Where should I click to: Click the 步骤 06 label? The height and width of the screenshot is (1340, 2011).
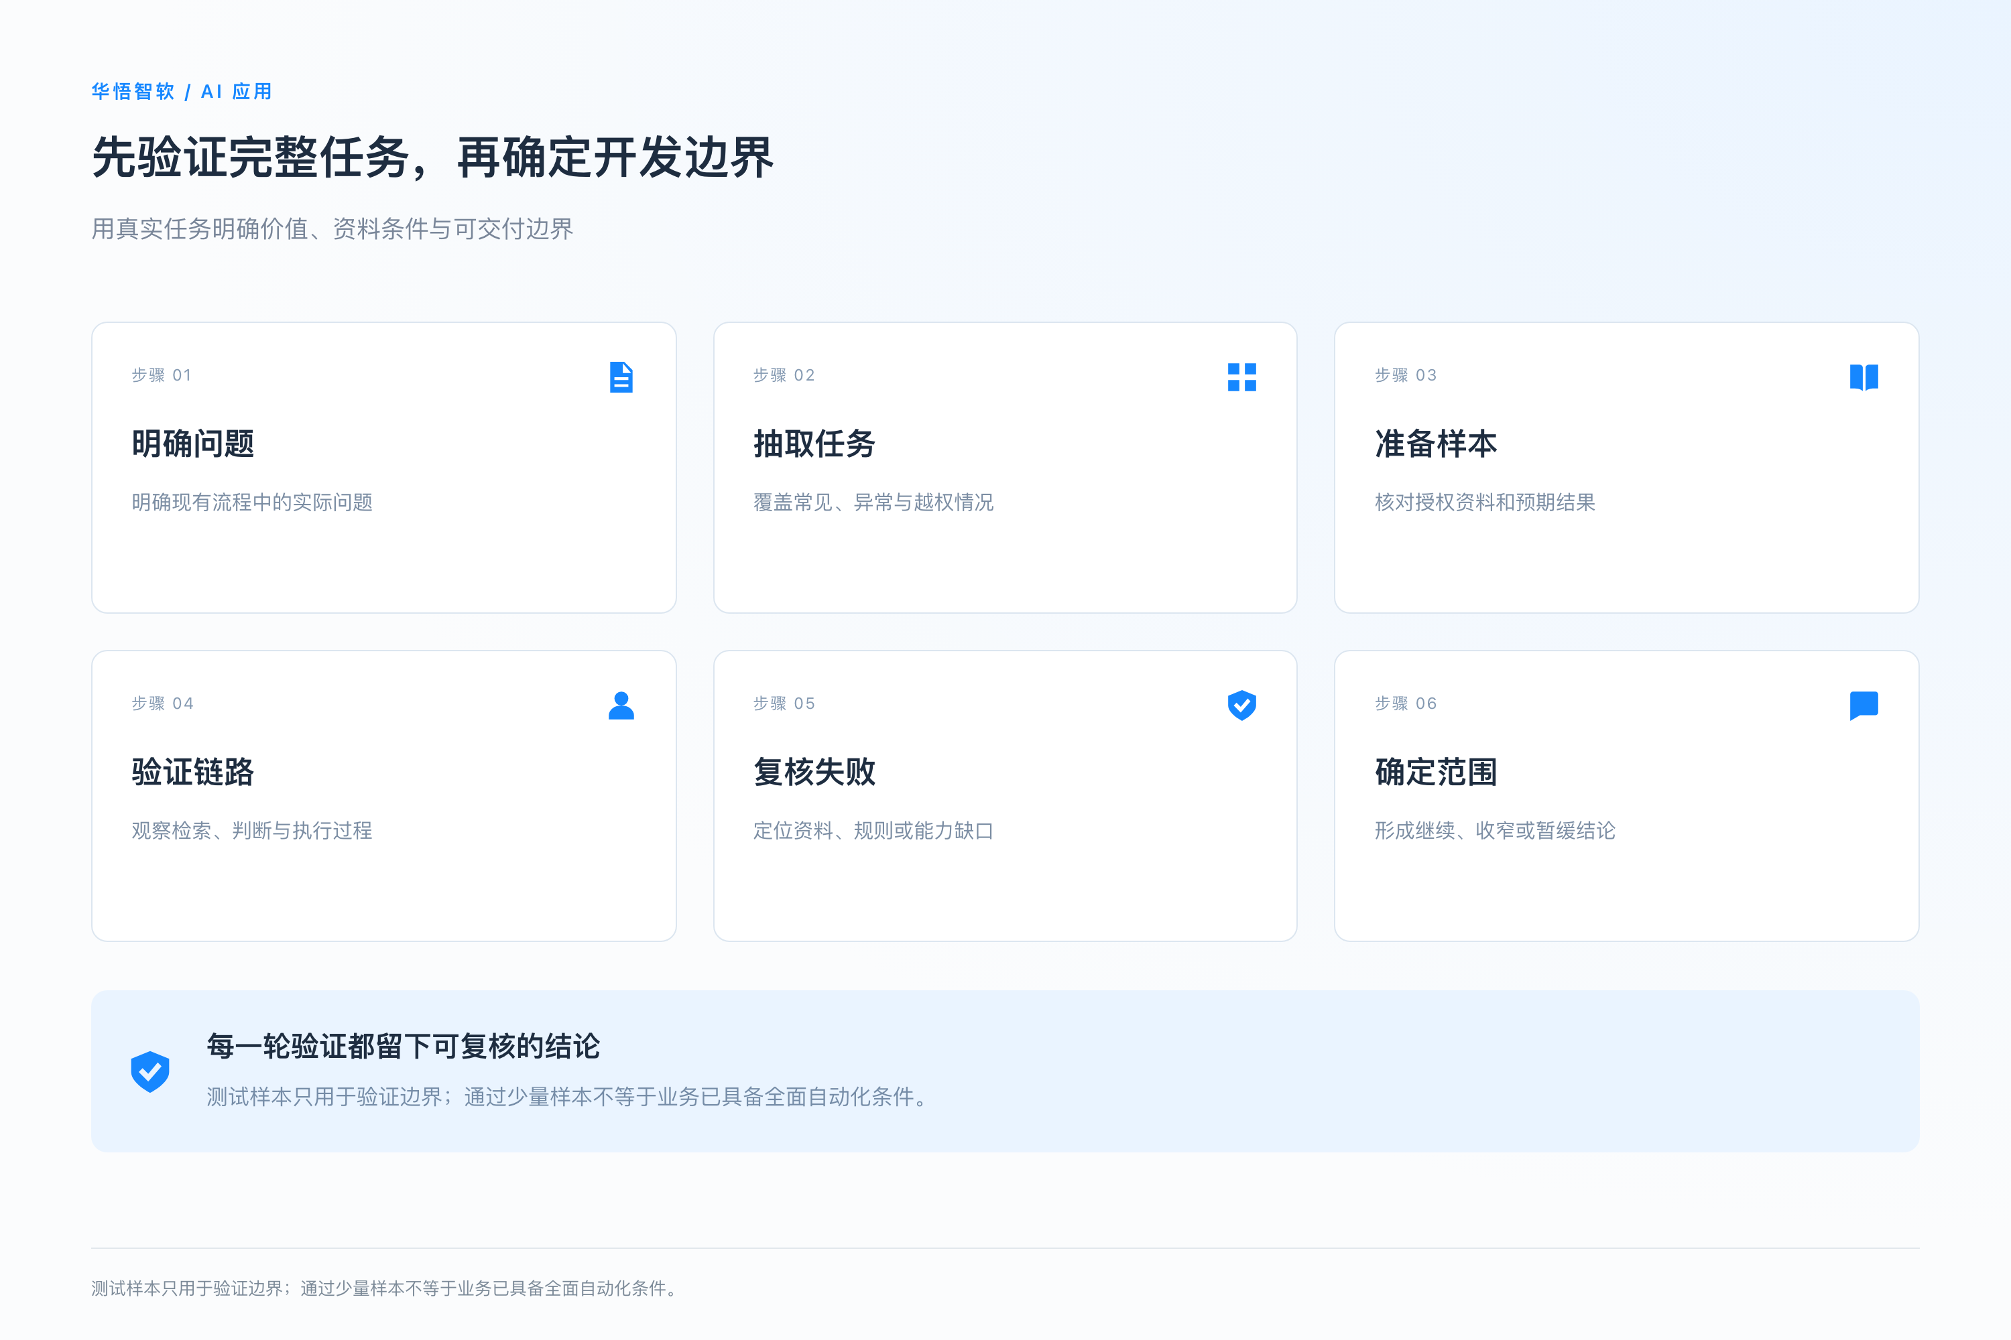click(x=1406, y=703)
